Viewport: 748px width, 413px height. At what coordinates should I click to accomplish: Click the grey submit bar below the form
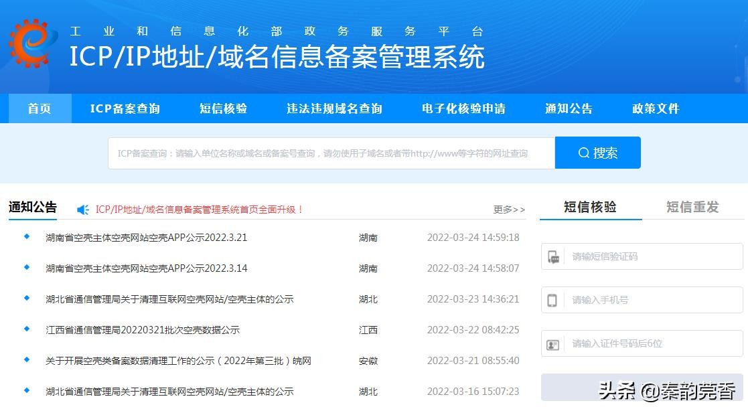click(x=641, y=387)
